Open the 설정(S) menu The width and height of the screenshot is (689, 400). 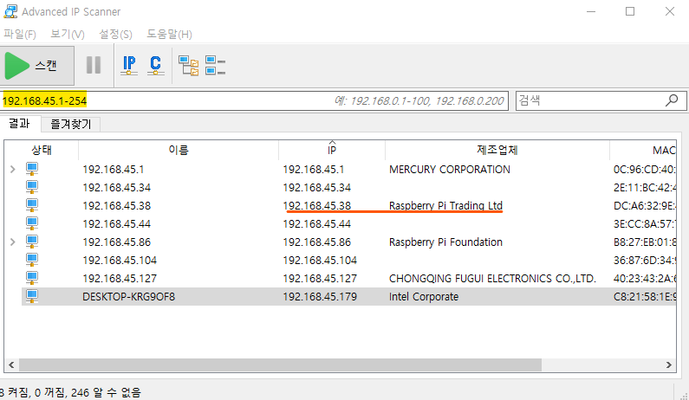(x=115, y=35)
